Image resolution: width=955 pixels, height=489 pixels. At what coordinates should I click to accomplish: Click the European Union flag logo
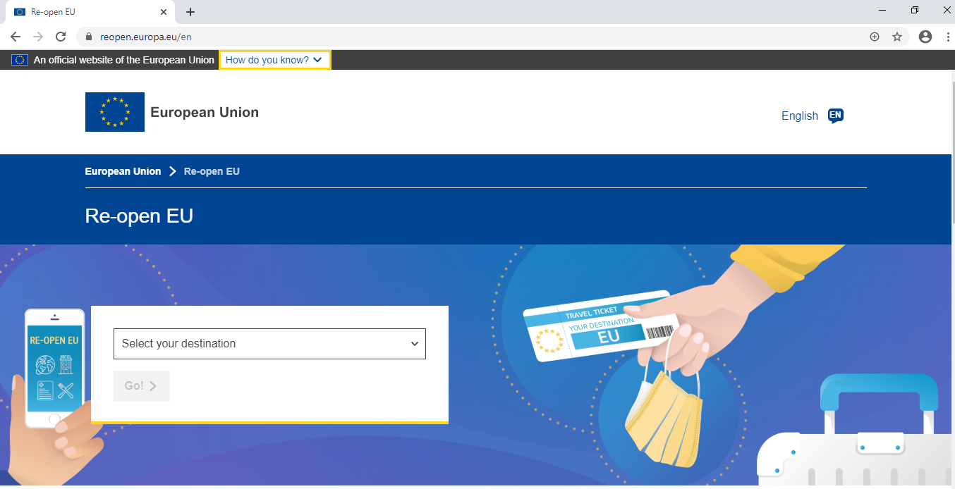pyautogui.click(x=115, y=112)
